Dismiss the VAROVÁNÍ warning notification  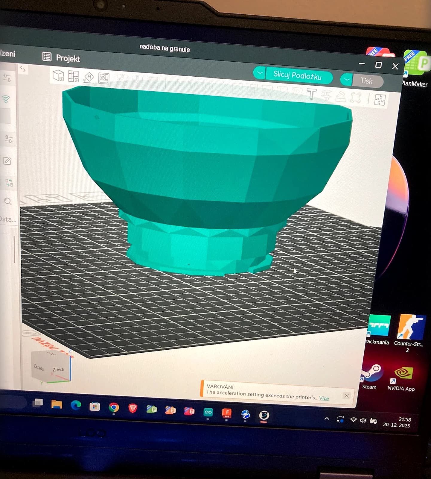346,395
